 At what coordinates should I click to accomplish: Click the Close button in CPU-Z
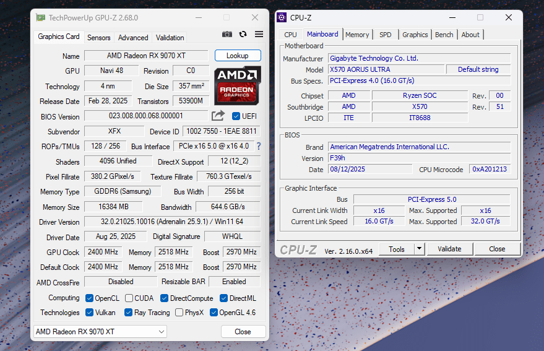click(497, 249)
